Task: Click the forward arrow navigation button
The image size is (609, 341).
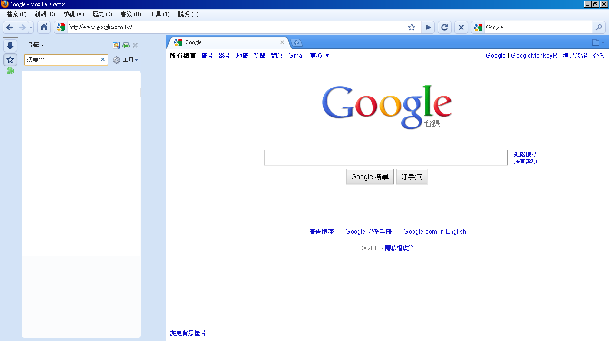Action: 22,27
